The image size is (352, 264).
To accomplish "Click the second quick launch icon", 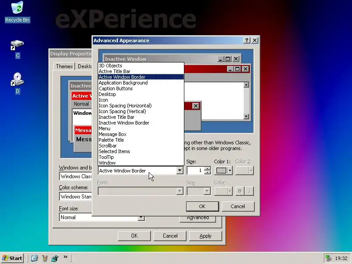I will click(45, 258).
